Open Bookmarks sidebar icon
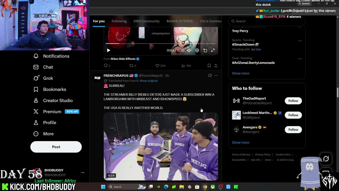 (36, 89)
